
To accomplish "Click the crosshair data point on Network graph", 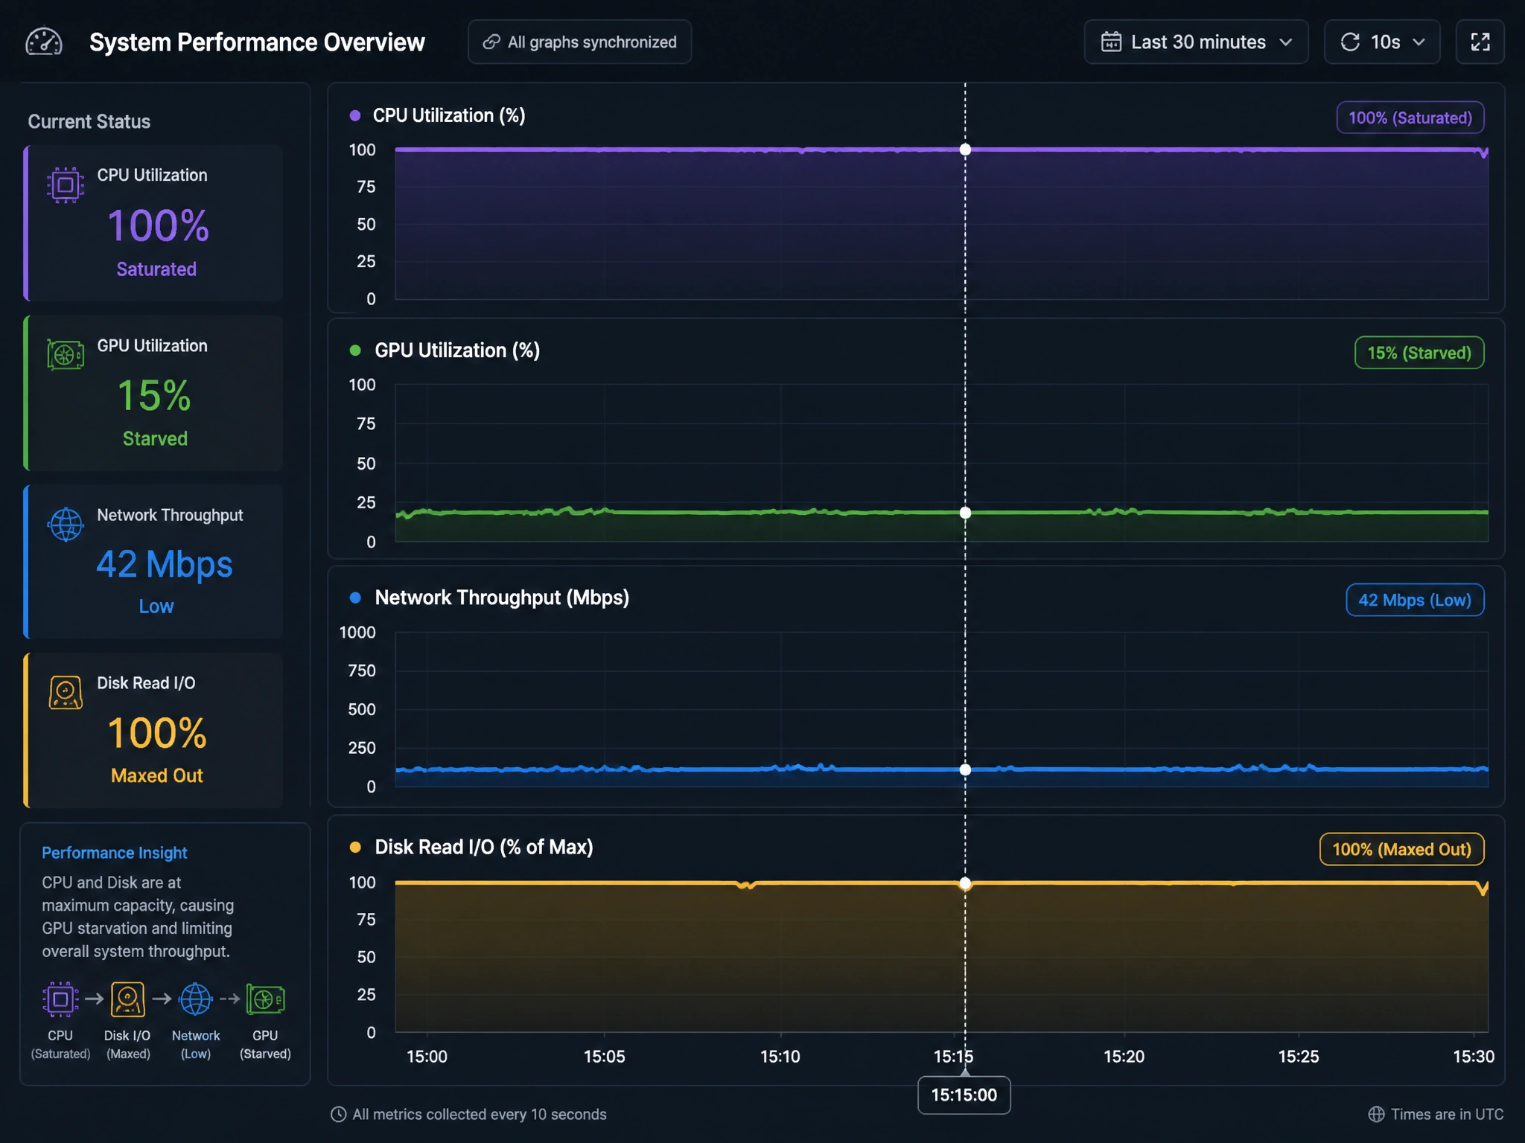I will 965,769.
